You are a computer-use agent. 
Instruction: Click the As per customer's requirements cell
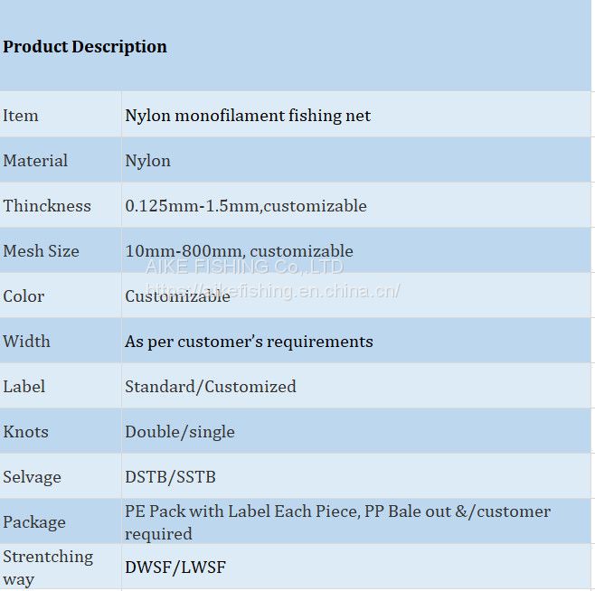tap(249, 342)
